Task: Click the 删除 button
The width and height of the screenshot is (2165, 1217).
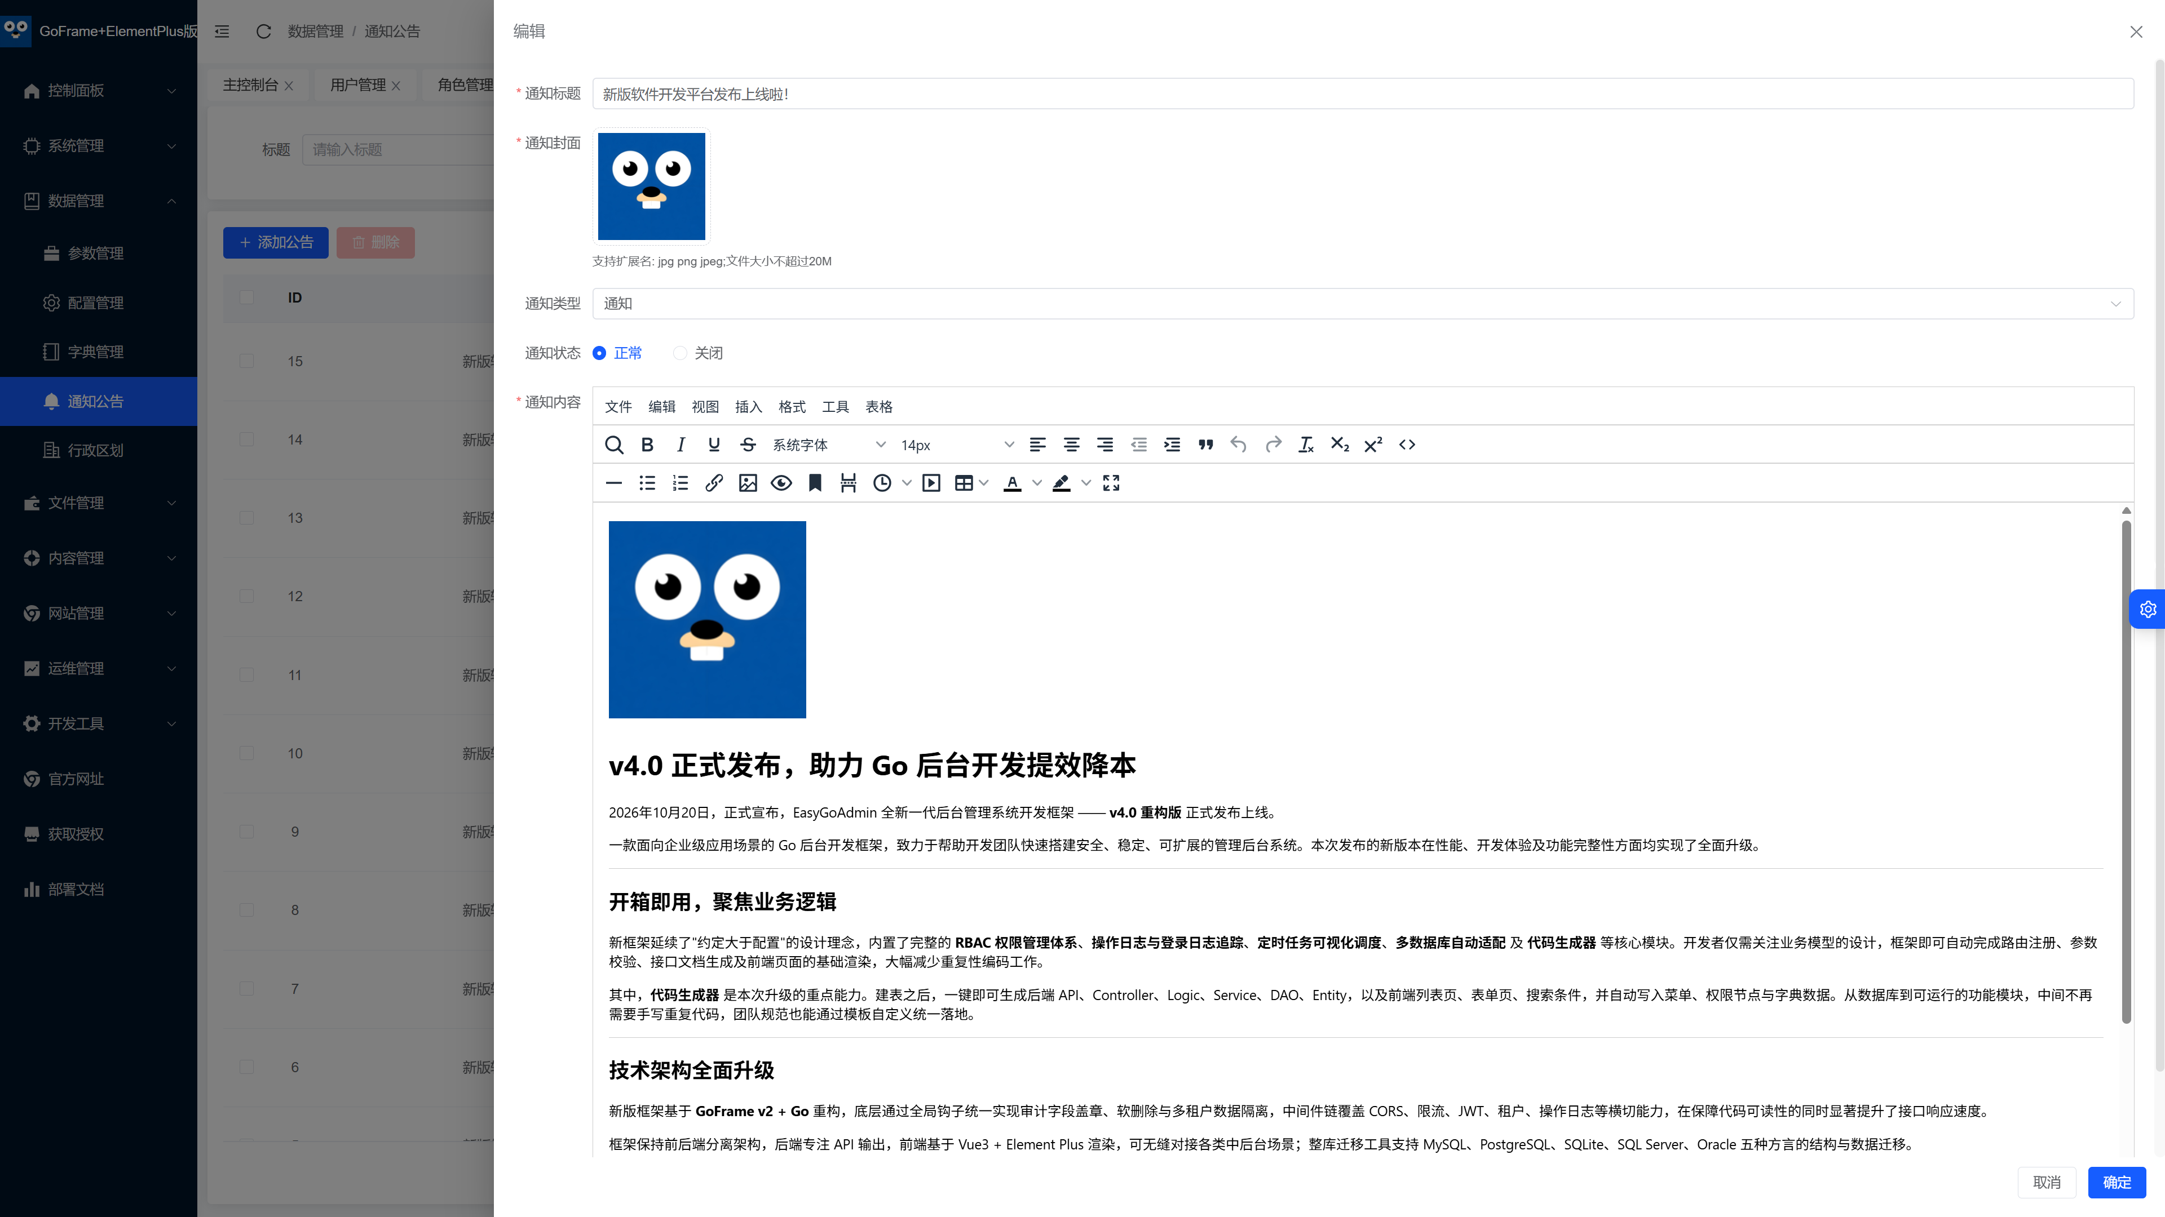Action: click(375, 243)
